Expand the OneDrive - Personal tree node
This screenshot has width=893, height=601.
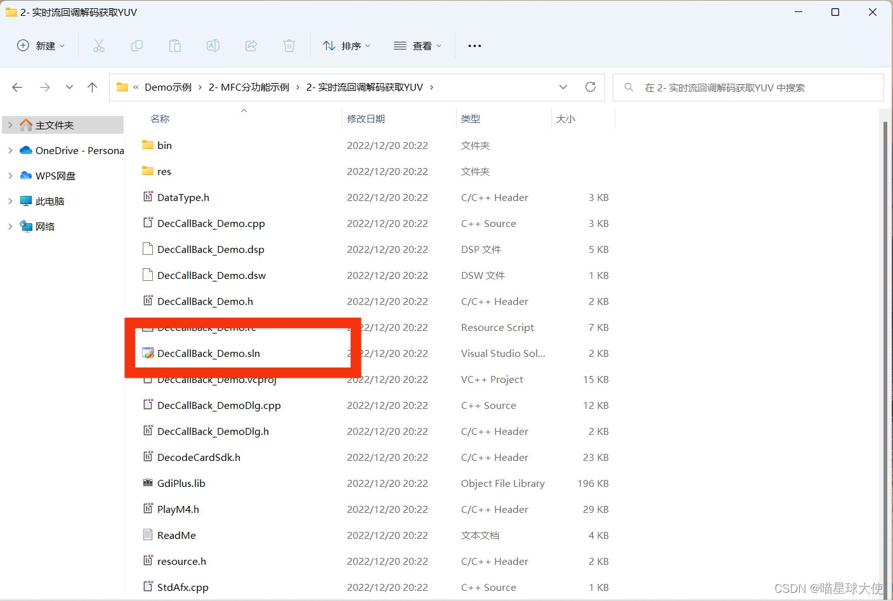point(10,150)
